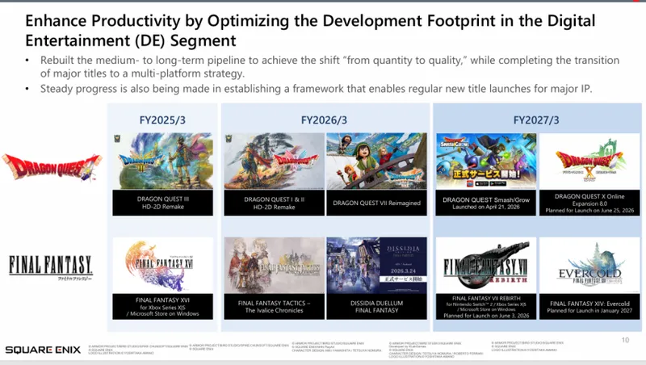Click the Final Fantasy franchise logo
Screen dimensions: 646x365
(x=51, y=267)
